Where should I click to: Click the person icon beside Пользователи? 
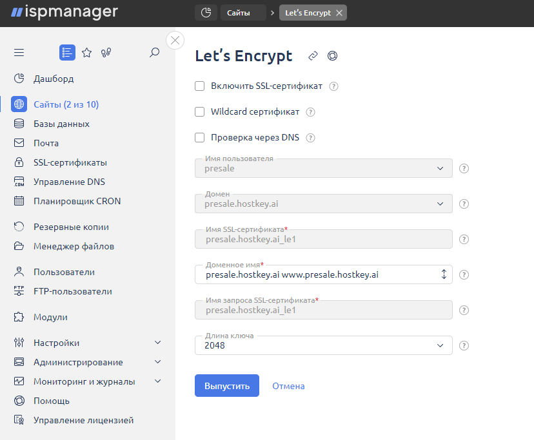click(x=19, y=272)
